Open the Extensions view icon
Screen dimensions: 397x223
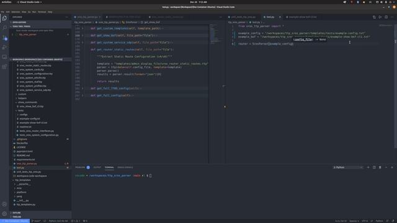(4, 67)
